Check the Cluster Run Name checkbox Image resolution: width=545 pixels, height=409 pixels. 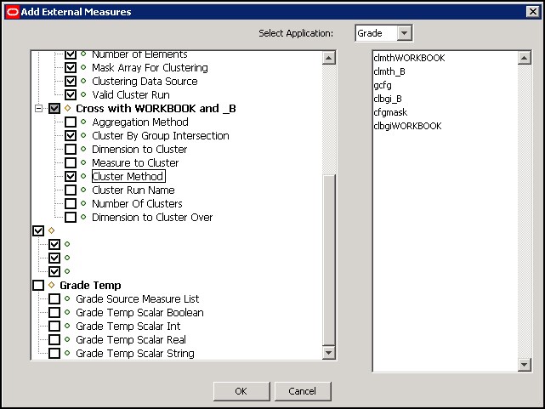[x=71, y=190]
